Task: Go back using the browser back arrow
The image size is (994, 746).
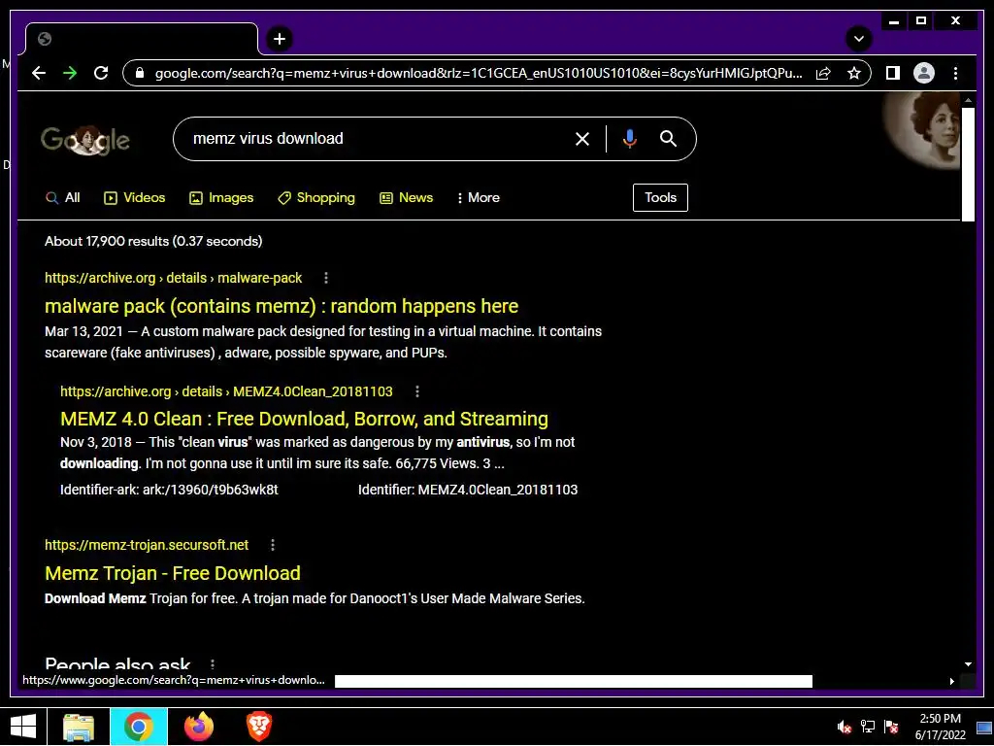Action: tap(39, 73)
